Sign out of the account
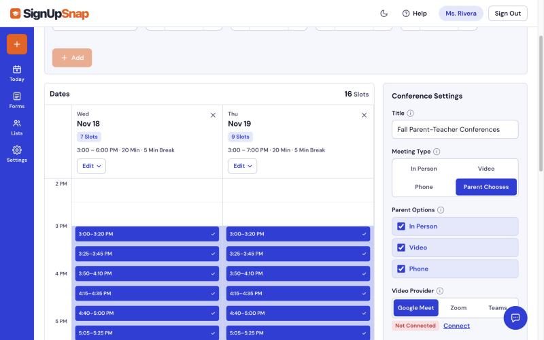 [x=507, y=14]
